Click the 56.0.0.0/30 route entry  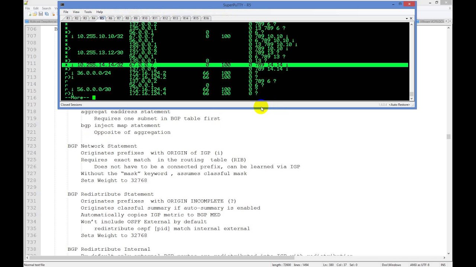click(94, 89)
